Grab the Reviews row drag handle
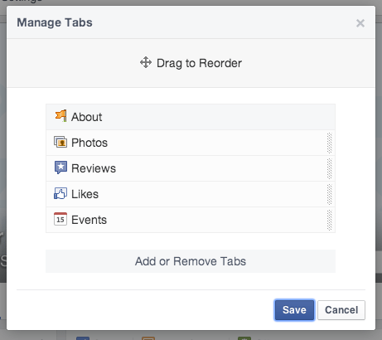382x340 pixels. 329,168
